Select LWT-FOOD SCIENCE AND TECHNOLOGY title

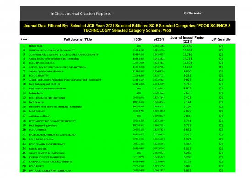tap(50, 171)
